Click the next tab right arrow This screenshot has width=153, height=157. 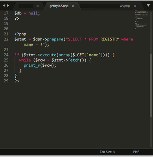[x=8, y=5]
